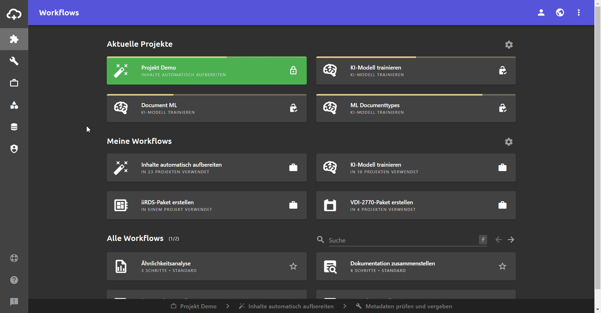Screen dimensions: 601x313
Task: Click the Projekt Demo progress bar
Action: tap(207, 57)
